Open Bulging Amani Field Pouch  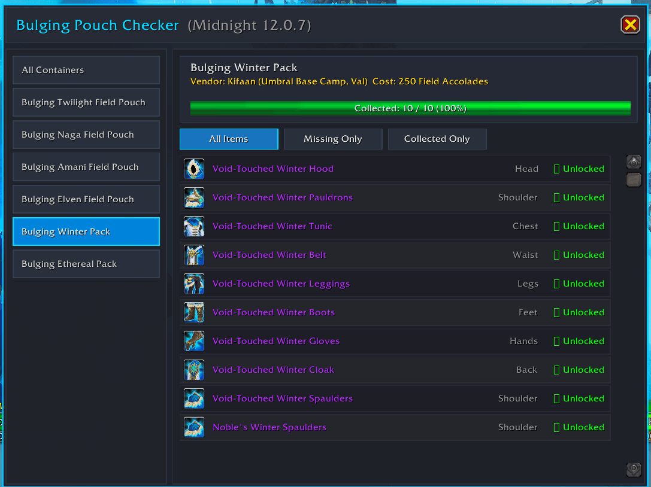pos(86,167)
